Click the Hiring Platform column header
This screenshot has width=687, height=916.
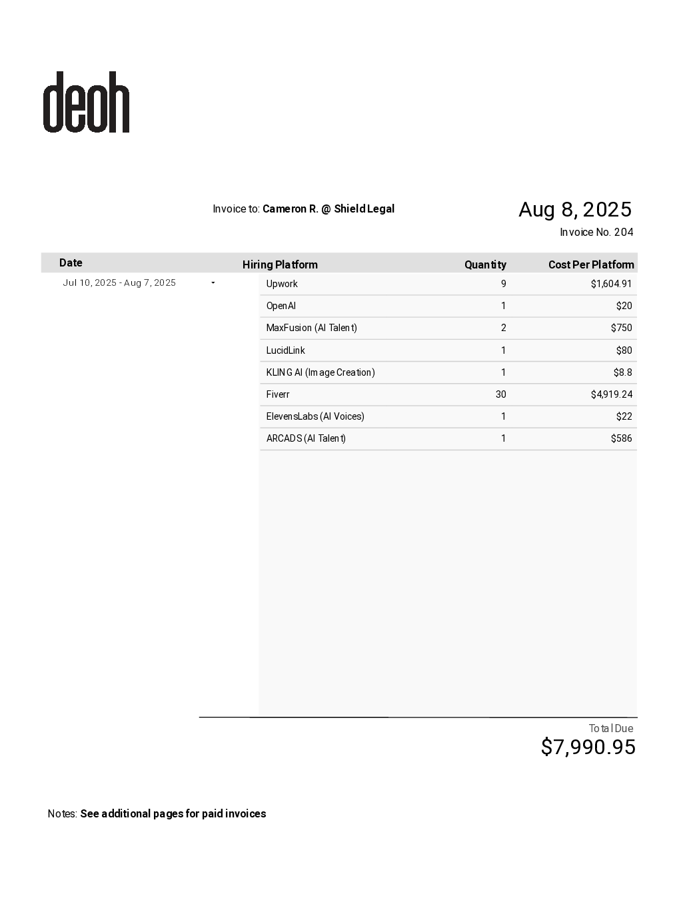pyautogui.click(x=280, y=264)
